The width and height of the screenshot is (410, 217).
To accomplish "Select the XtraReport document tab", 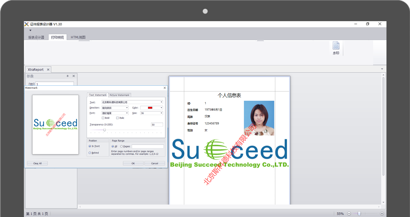I will pyautogui.click(x=36, y=70).
